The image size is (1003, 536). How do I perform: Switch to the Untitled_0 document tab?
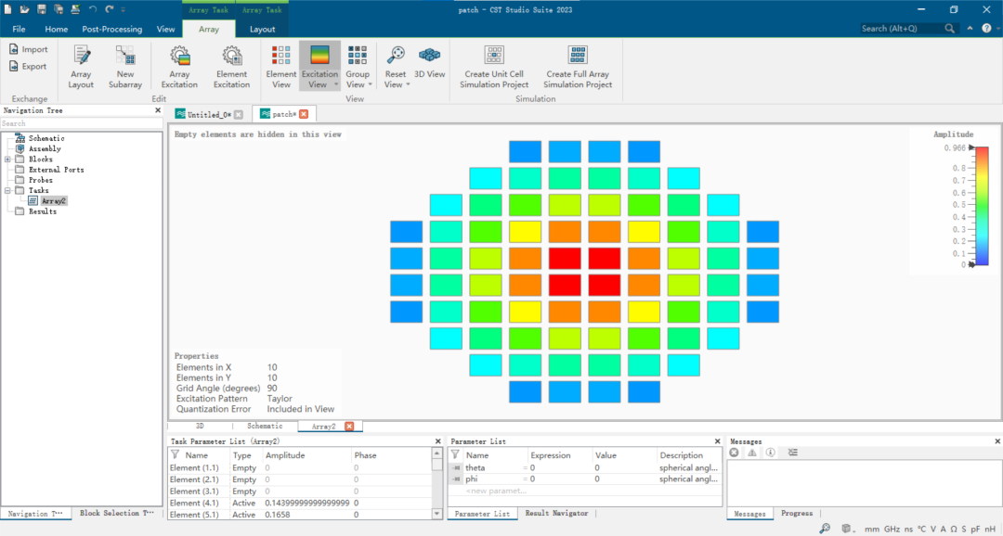(209, 114)
